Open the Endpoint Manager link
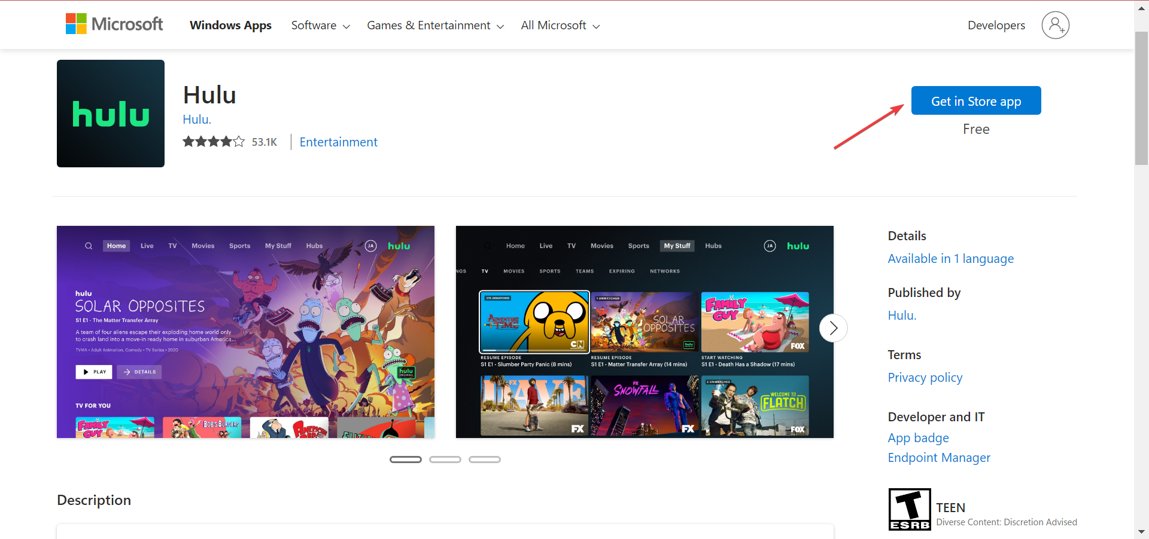Image resolution: width=1149 pixels, height=539 pixels. coord(938,458)
